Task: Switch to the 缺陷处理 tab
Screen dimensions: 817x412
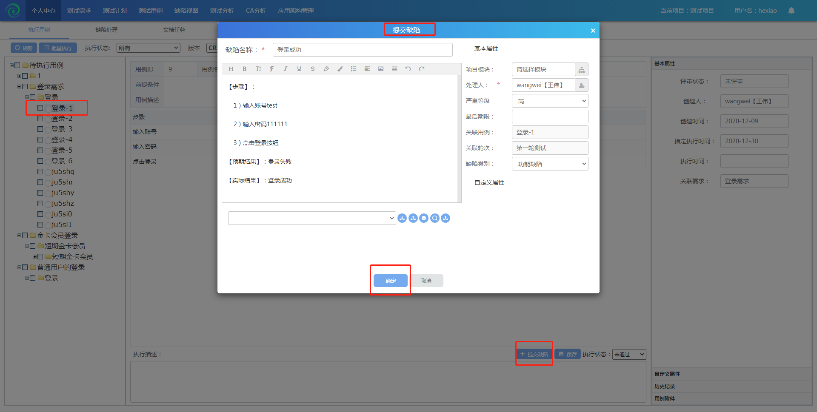Action: coord(106,30)
